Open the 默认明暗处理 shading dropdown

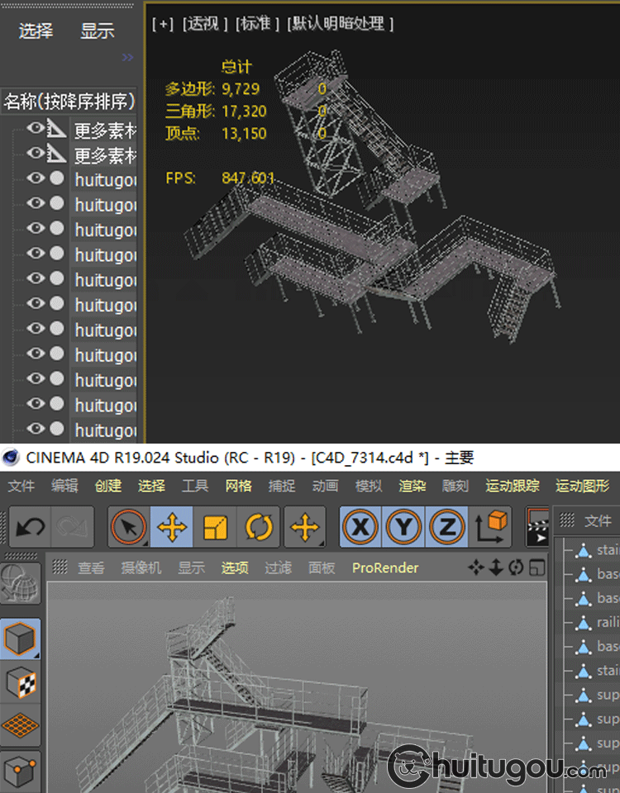click(x=340, y=24)
